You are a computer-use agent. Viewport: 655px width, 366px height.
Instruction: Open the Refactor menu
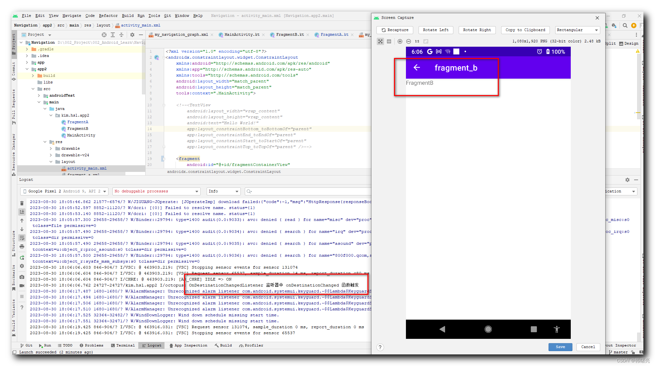point(108,15)
